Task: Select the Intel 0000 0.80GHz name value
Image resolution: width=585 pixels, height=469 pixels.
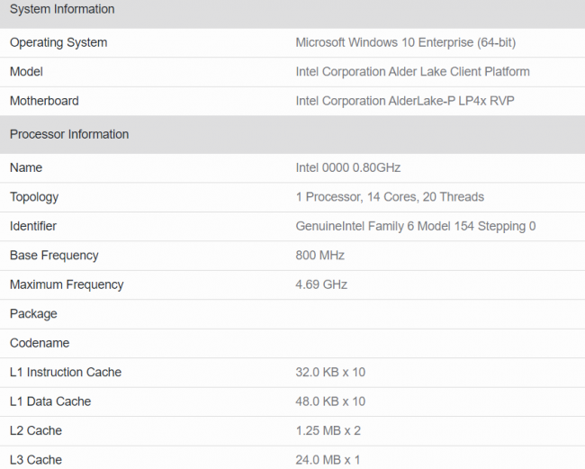Action: [x=347, y=167]
